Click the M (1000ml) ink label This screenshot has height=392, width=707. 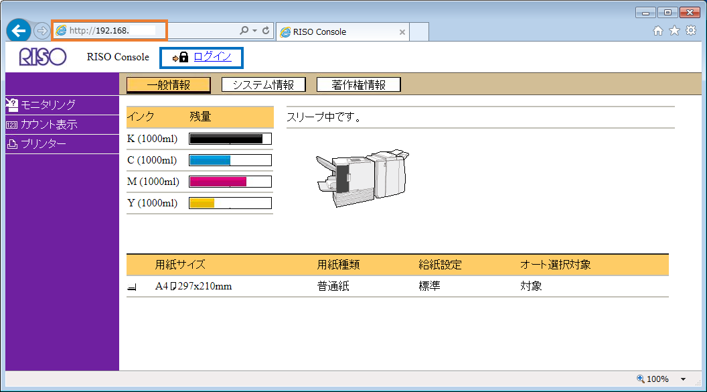153,182
